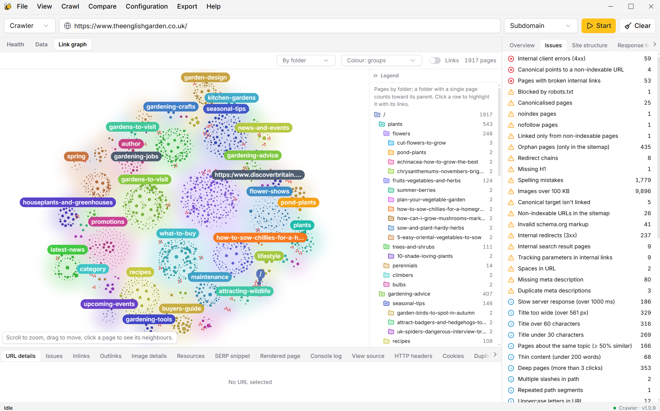Click the bee application logo icon

tap(8, 6)
